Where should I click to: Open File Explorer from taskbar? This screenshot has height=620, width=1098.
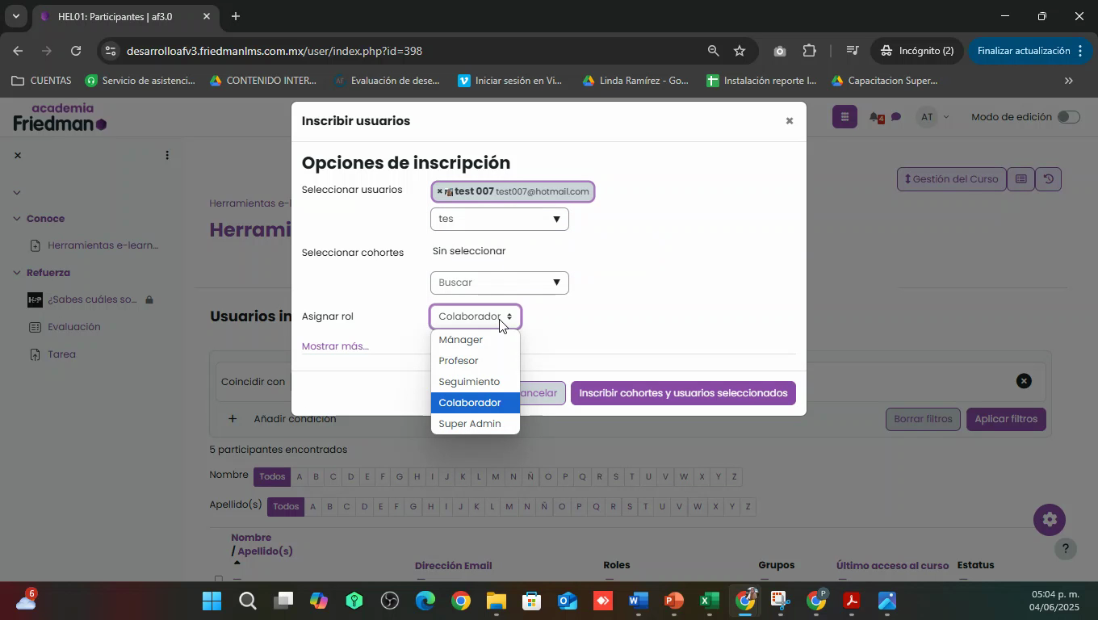pyautogui.click(x=497, y=601)
